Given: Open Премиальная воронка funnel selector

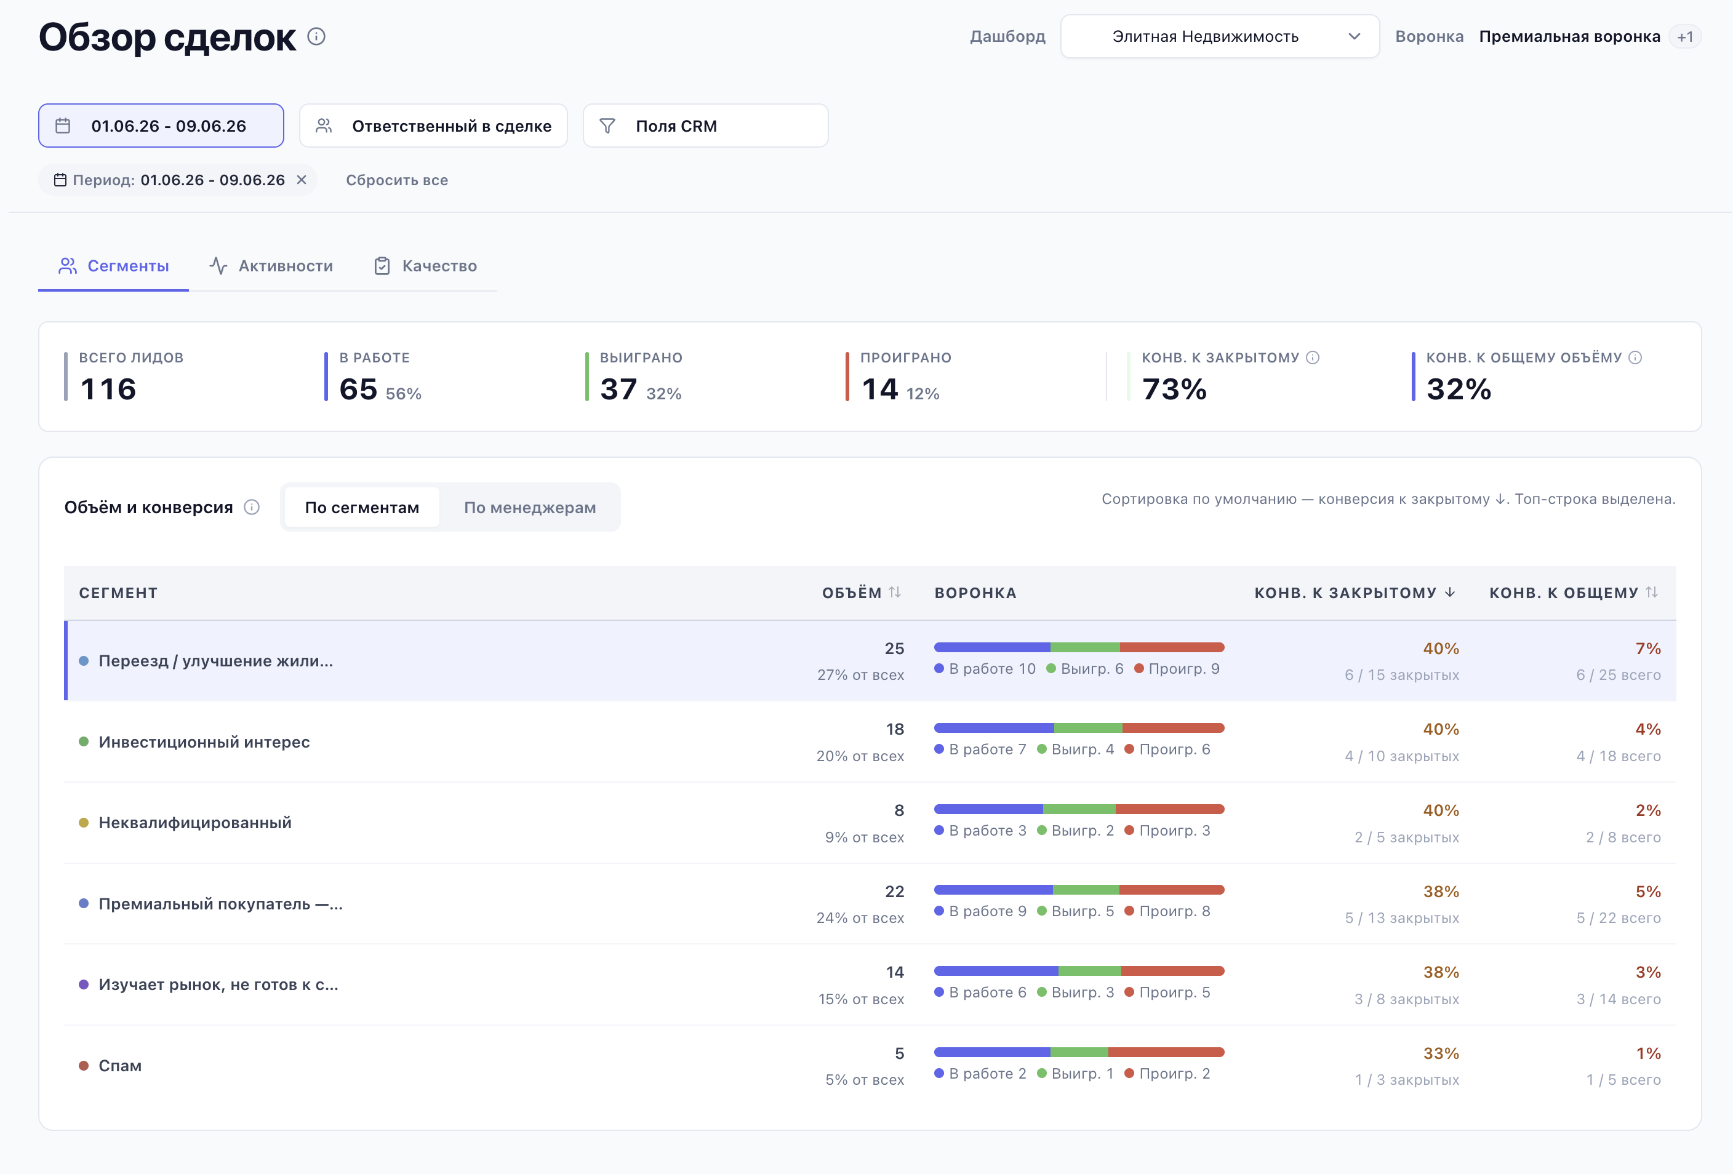Looking at the screenshot, I should point(1570,36).
